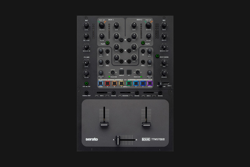Image resolution: width=250 pixels, height=167 pixels.
Task: Click the Deck 2 Gain knob
Action: (x=134, y=25)
